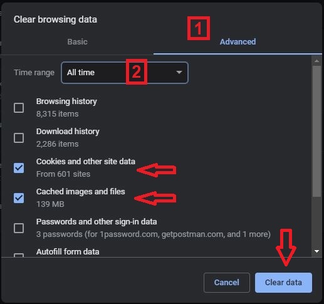The height and width of the screenshot is (304, 324).
Task: Select the Advanced tab
Action: pos(238,42)
